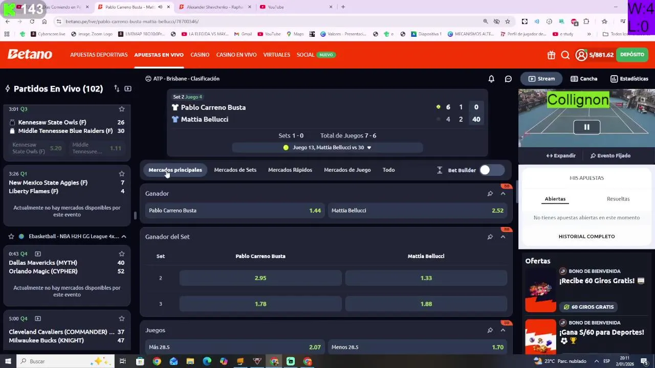Bet on Pablo Carreno Busta winner 1.44

(x=235, y=211)
